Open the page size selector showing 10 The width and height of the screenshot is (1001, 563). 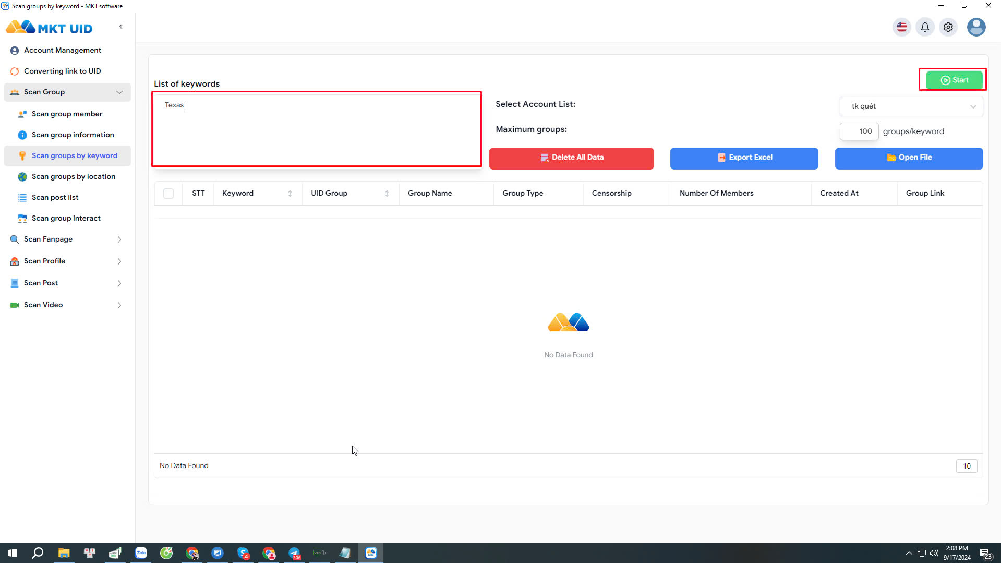(x=967, y=466)
